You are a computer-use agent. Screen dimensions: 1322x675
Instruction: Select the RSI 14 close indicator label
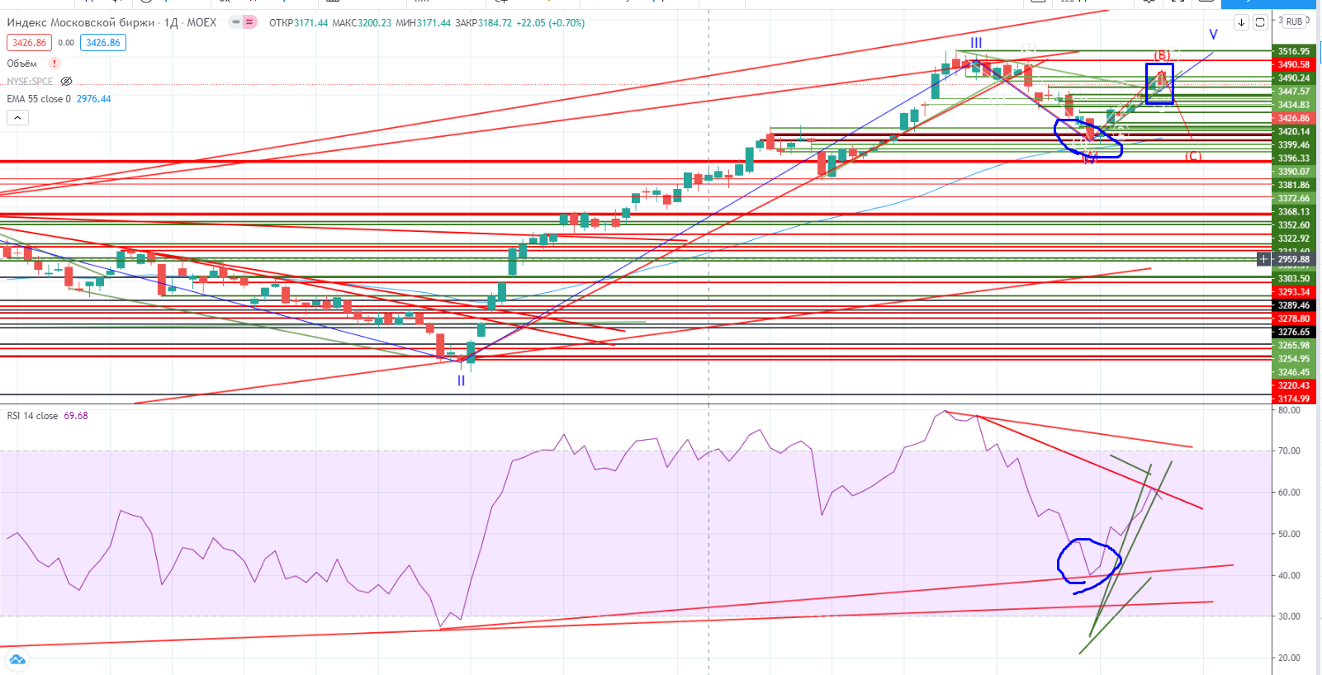33,416
